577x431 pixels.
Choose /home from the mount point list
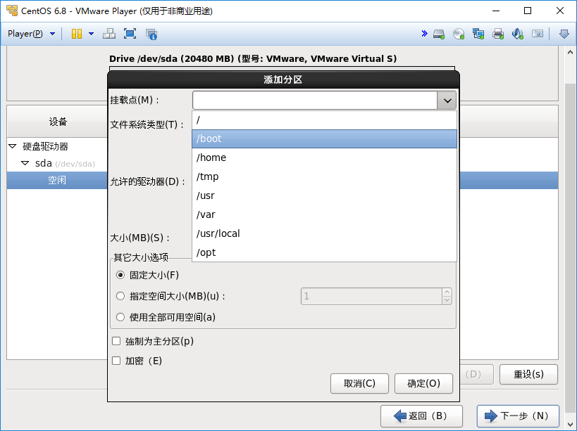[x=324, y=157]
